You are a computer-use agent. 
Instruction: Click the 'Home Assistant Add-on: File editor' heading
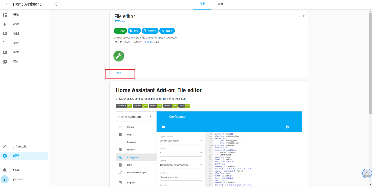coord(159,90)
